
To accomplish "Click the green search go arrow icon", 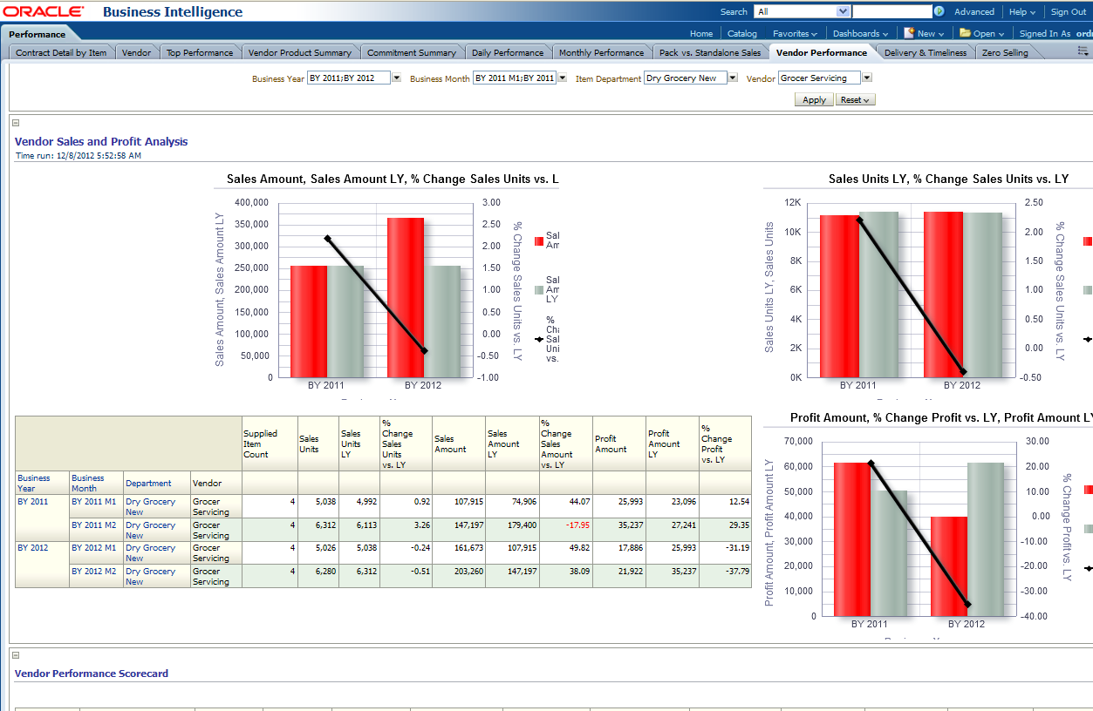I will [x=939, y=12].
